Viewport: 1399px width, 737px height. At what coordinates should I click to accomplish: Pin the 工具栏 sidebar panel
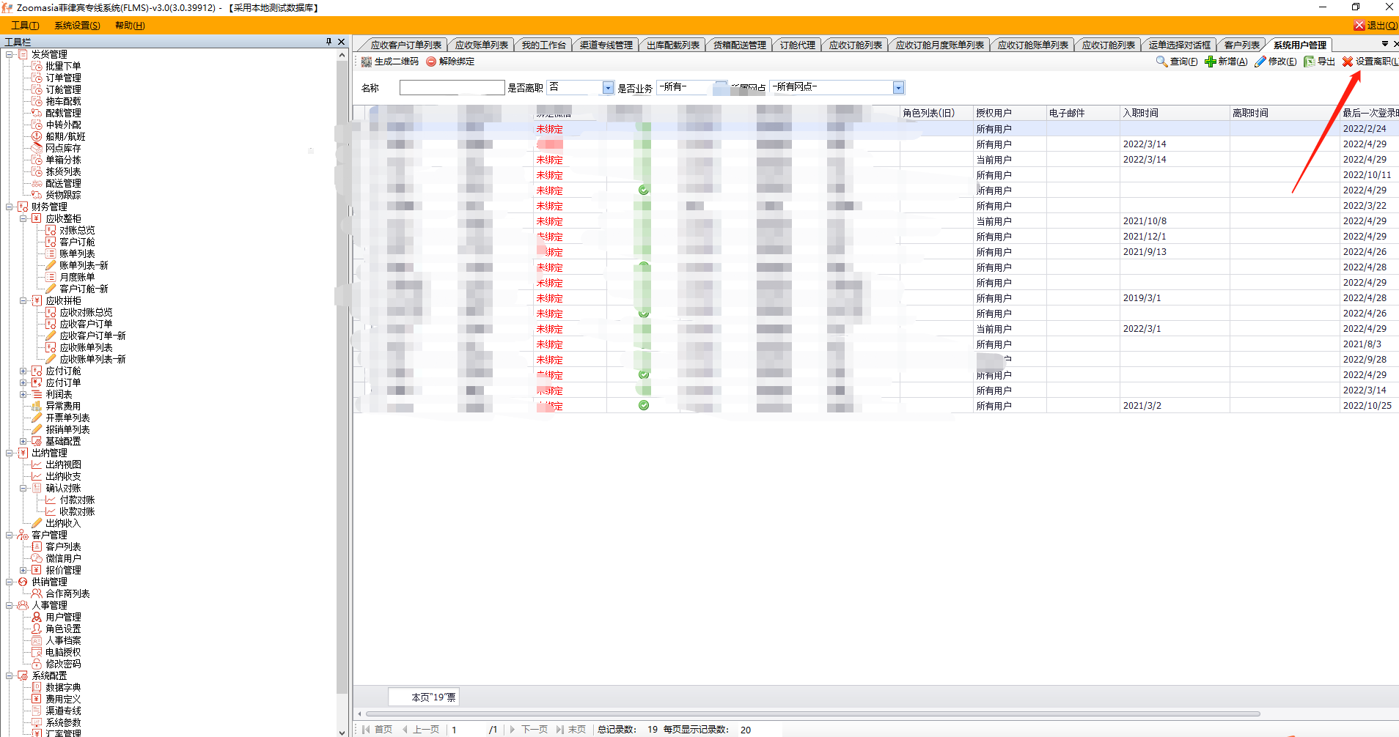[328, 42]
